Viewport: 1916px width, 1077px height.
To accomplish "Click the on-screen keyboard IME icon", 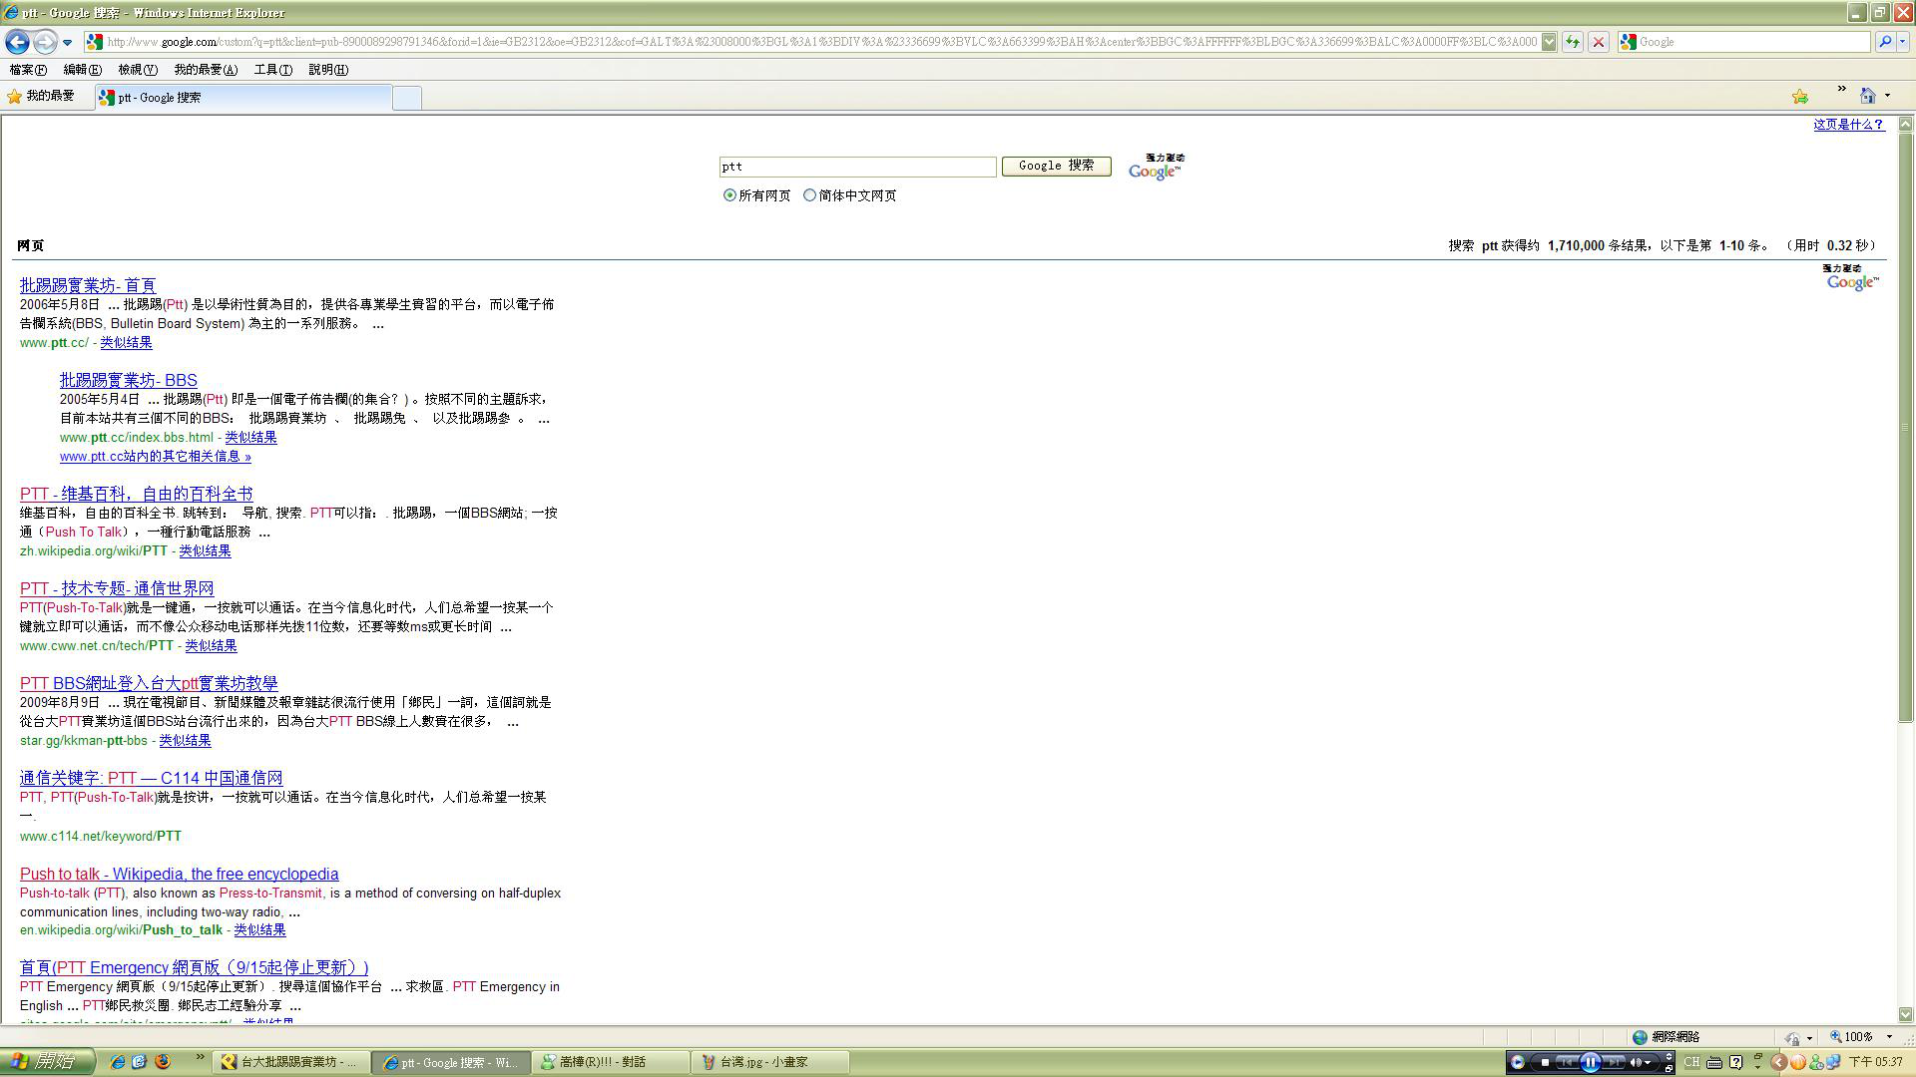I will click(x=1714, y=1062).
